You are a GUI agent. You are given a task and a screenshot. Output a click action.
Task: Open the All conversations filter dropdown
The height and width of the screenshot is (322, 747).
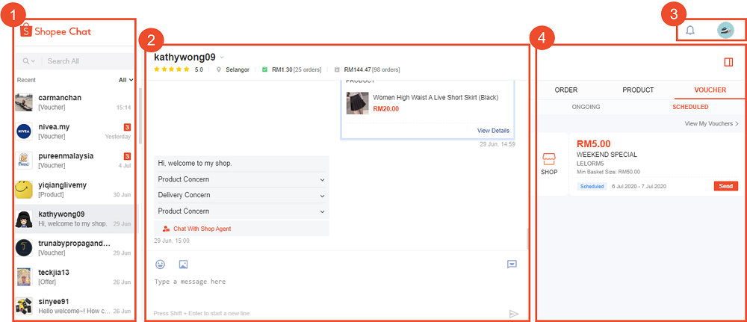(x=125, y=79)
